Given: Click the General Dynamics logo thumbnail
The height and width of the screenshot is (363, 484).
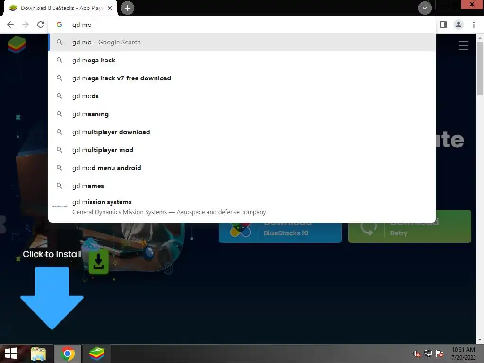Looking at the screenshot, I should [x=60, y=206].
